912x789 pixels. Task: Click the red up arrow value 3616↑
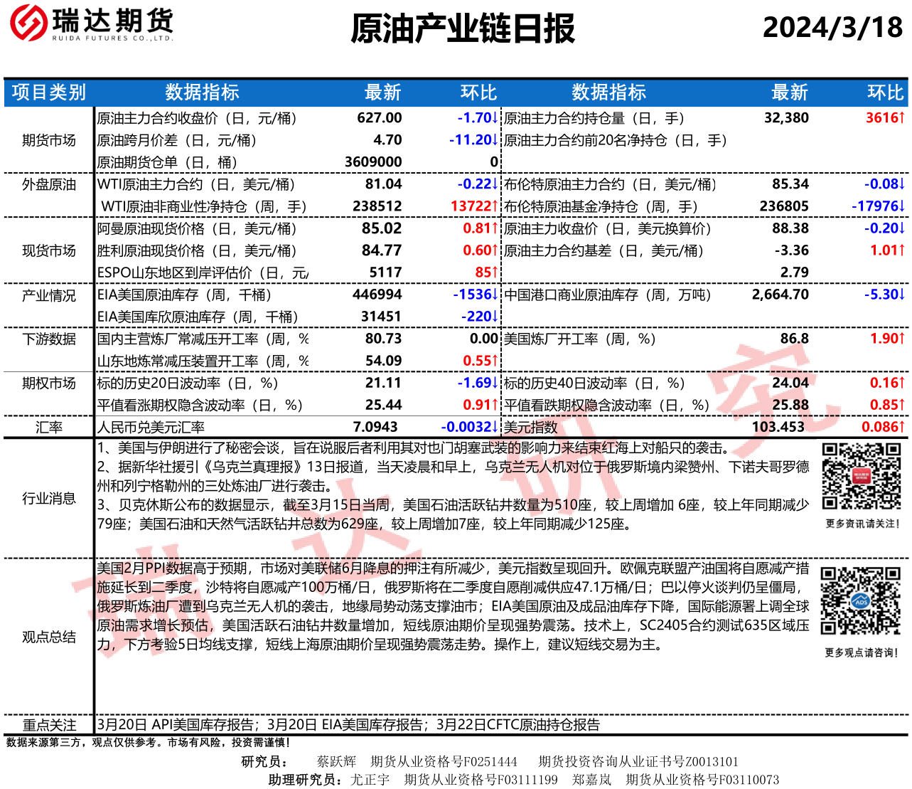(885, 118)
